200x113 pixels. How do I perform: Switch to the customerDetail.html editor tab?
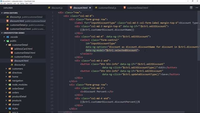(x=137, y=8)
